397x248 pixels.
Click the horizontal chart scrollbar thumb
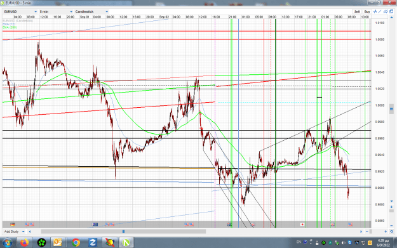[124, 232]
